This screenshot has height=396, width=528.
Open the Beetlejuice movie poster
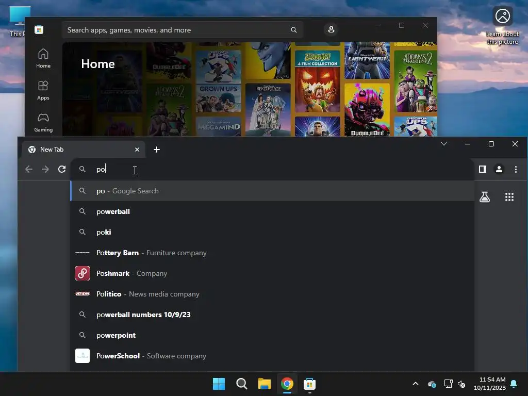(268, 109)
